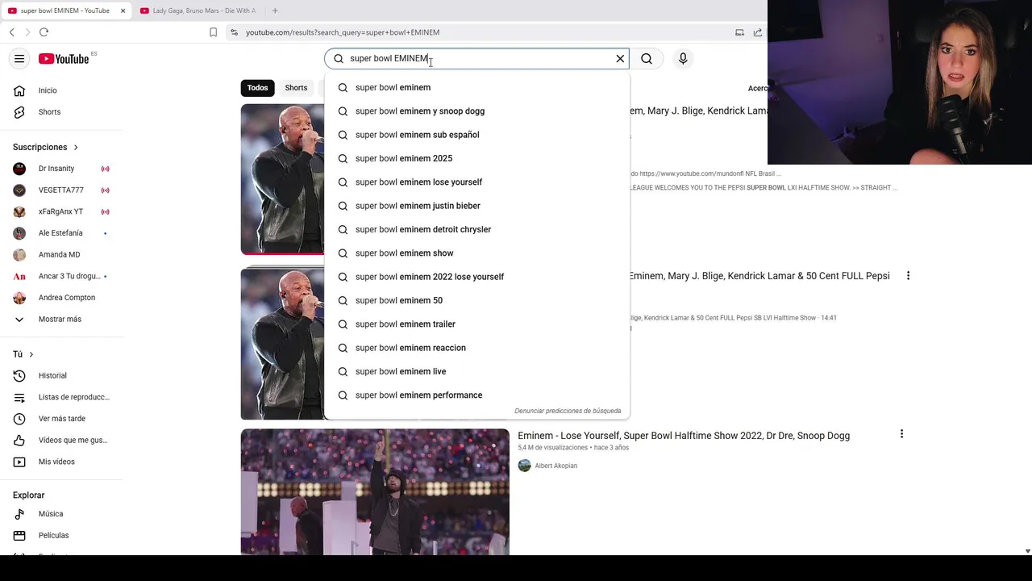Reload the page in the browser
This screenshot has width=1032, height=581.
pos(44,32)
